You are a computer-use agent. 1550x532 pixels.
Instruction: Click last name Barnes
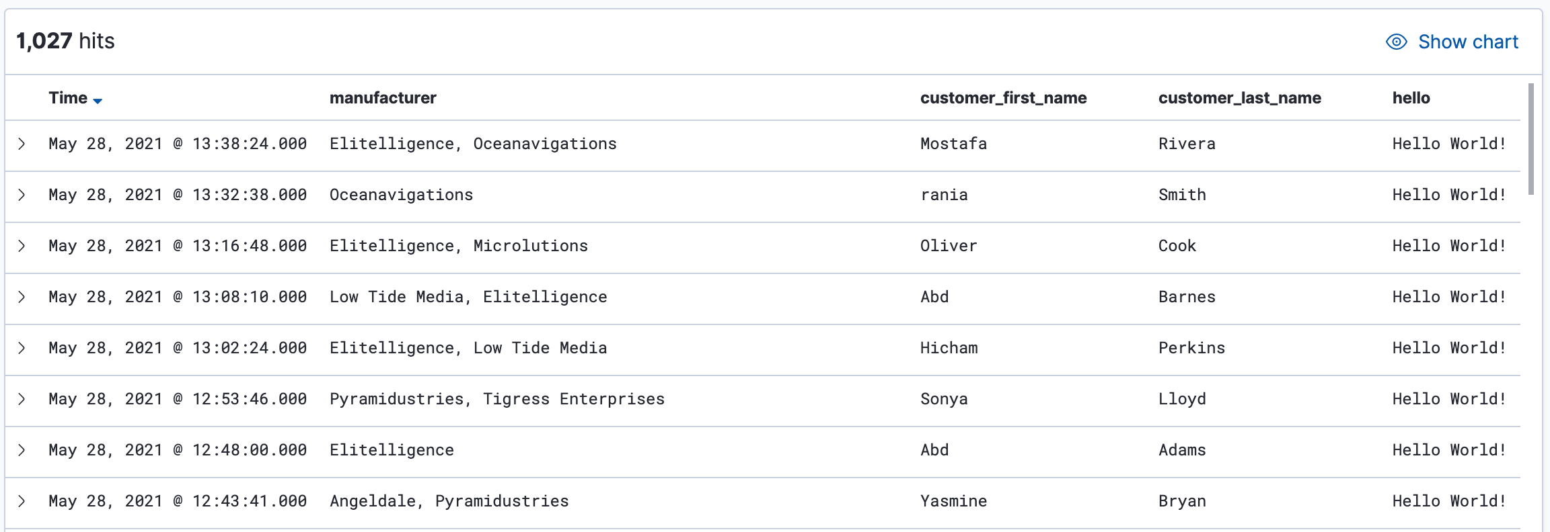pos(1187,297)
